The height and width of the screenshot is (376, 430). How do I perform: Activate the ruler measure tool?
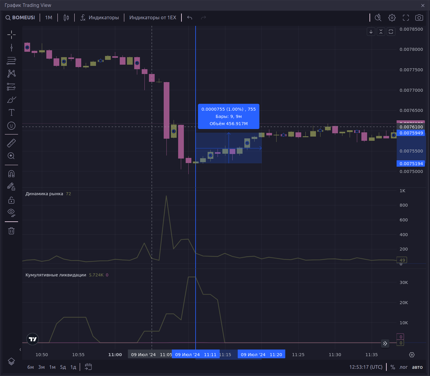click(x=11, y=143)
